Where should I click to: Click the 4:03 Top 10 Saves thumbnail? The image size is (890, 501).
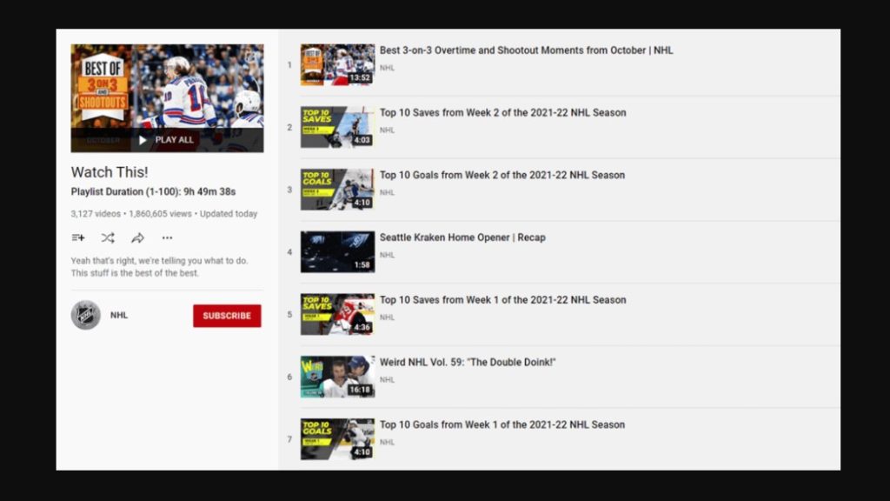pyautogui.click(x=338, y=127)
